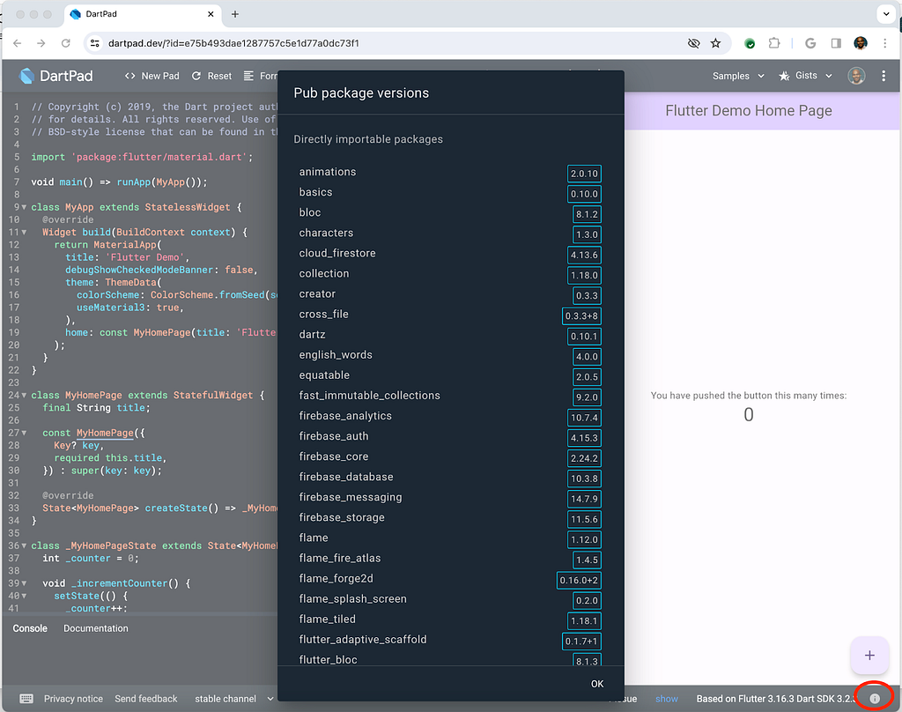The width and height of the screenshot is (902, 712).
Task: Click OK to close package versions dialog
Action: point(597,684)
